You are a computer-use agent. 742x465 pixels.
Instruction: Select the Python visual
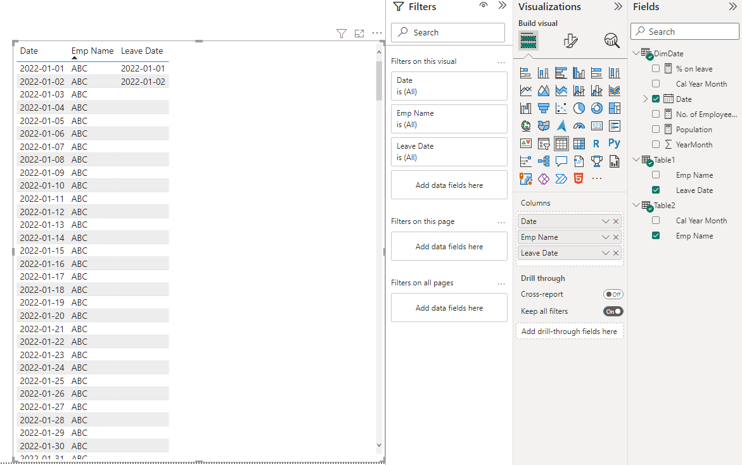point(614,143)
